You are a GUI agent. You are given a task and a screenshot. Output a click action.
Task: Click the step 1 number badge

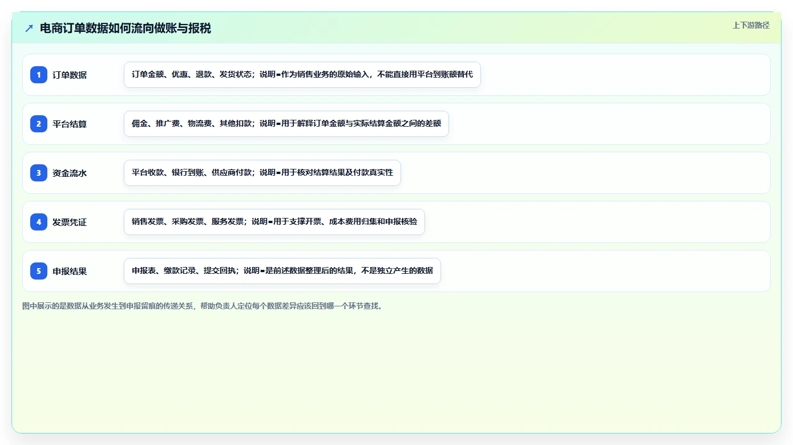click(39, 75)
